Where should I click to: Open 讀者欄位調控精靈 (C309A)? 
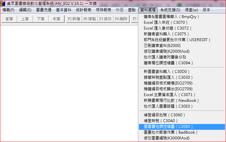click(182, 63)
